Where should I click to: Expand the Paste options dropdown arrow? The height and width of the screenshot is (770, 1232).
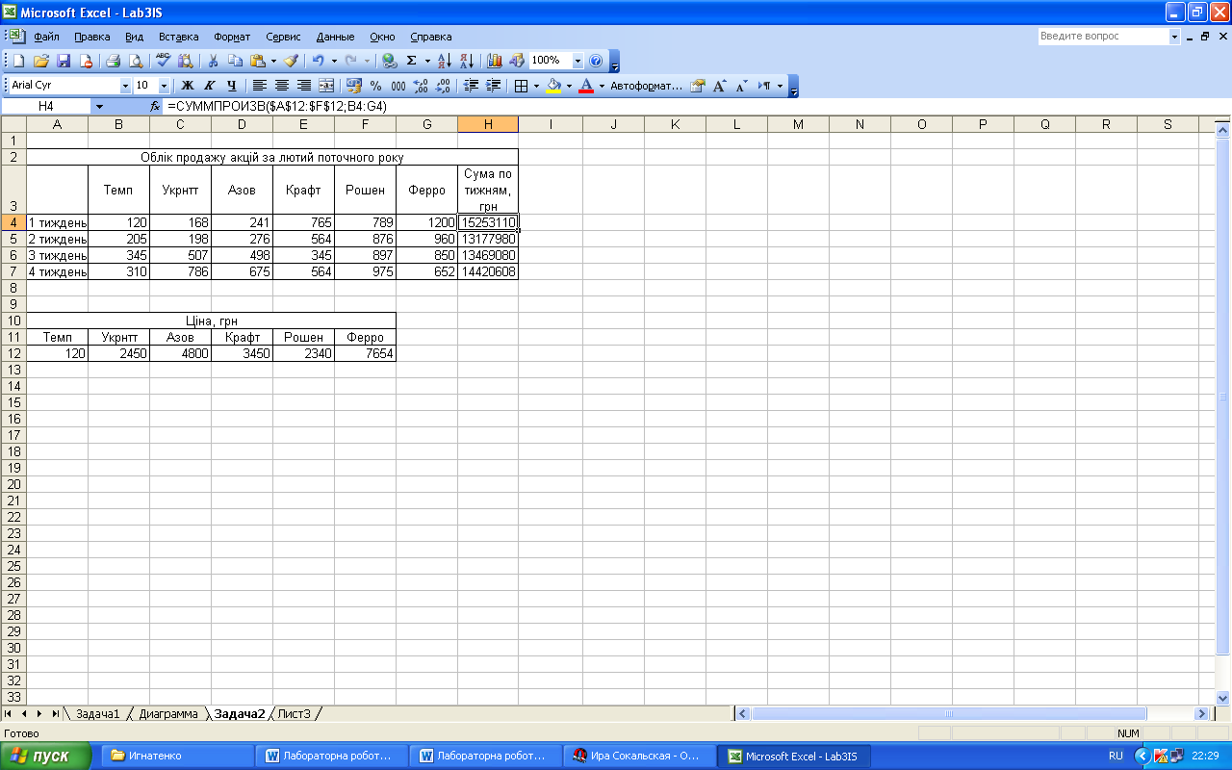[273, 61]
